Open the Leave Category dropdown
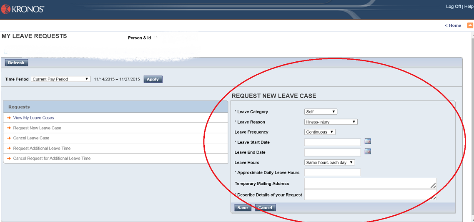This screenshot has width=474, height=222. [321, 111]
